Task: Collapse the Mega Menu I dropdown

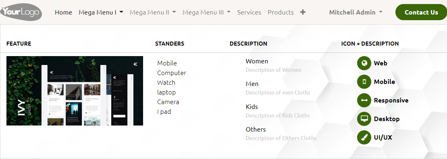Action: pos(101,12)
